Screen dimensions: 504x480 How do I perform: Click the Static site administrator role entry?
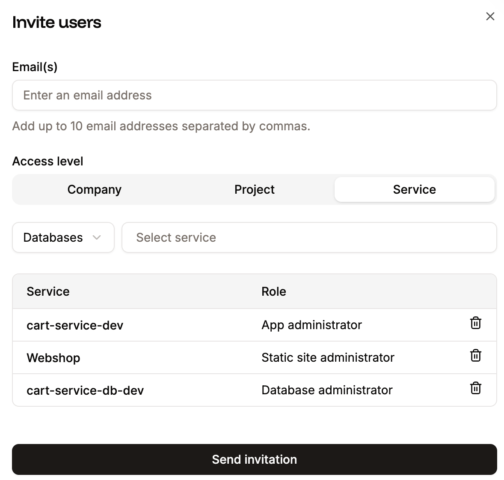(x=328, y=357)
